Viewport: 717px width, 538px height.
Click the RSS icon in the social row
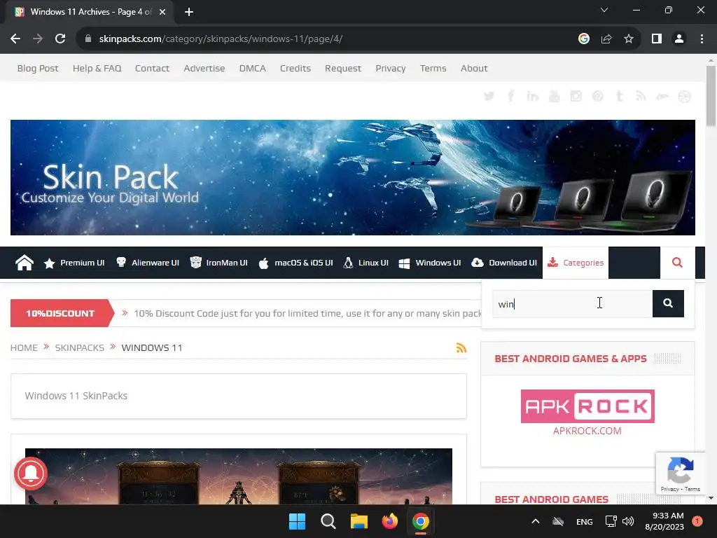[641, 96]
